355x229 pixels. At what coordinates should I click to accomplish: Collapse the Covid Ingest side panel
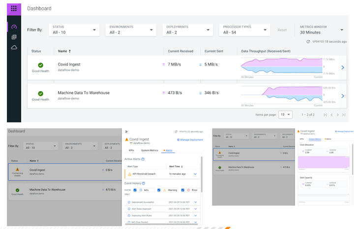pyautogui.click(x=126, y=132)
